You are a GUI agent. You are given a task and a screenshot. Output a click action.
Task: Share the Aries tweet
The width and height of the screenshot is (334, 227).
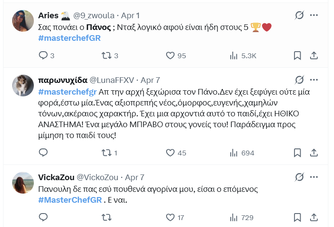pos(314,56)
